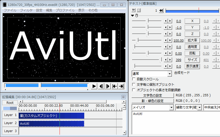Check the 文字毎に個別オブジェクト option

(134, 85)
